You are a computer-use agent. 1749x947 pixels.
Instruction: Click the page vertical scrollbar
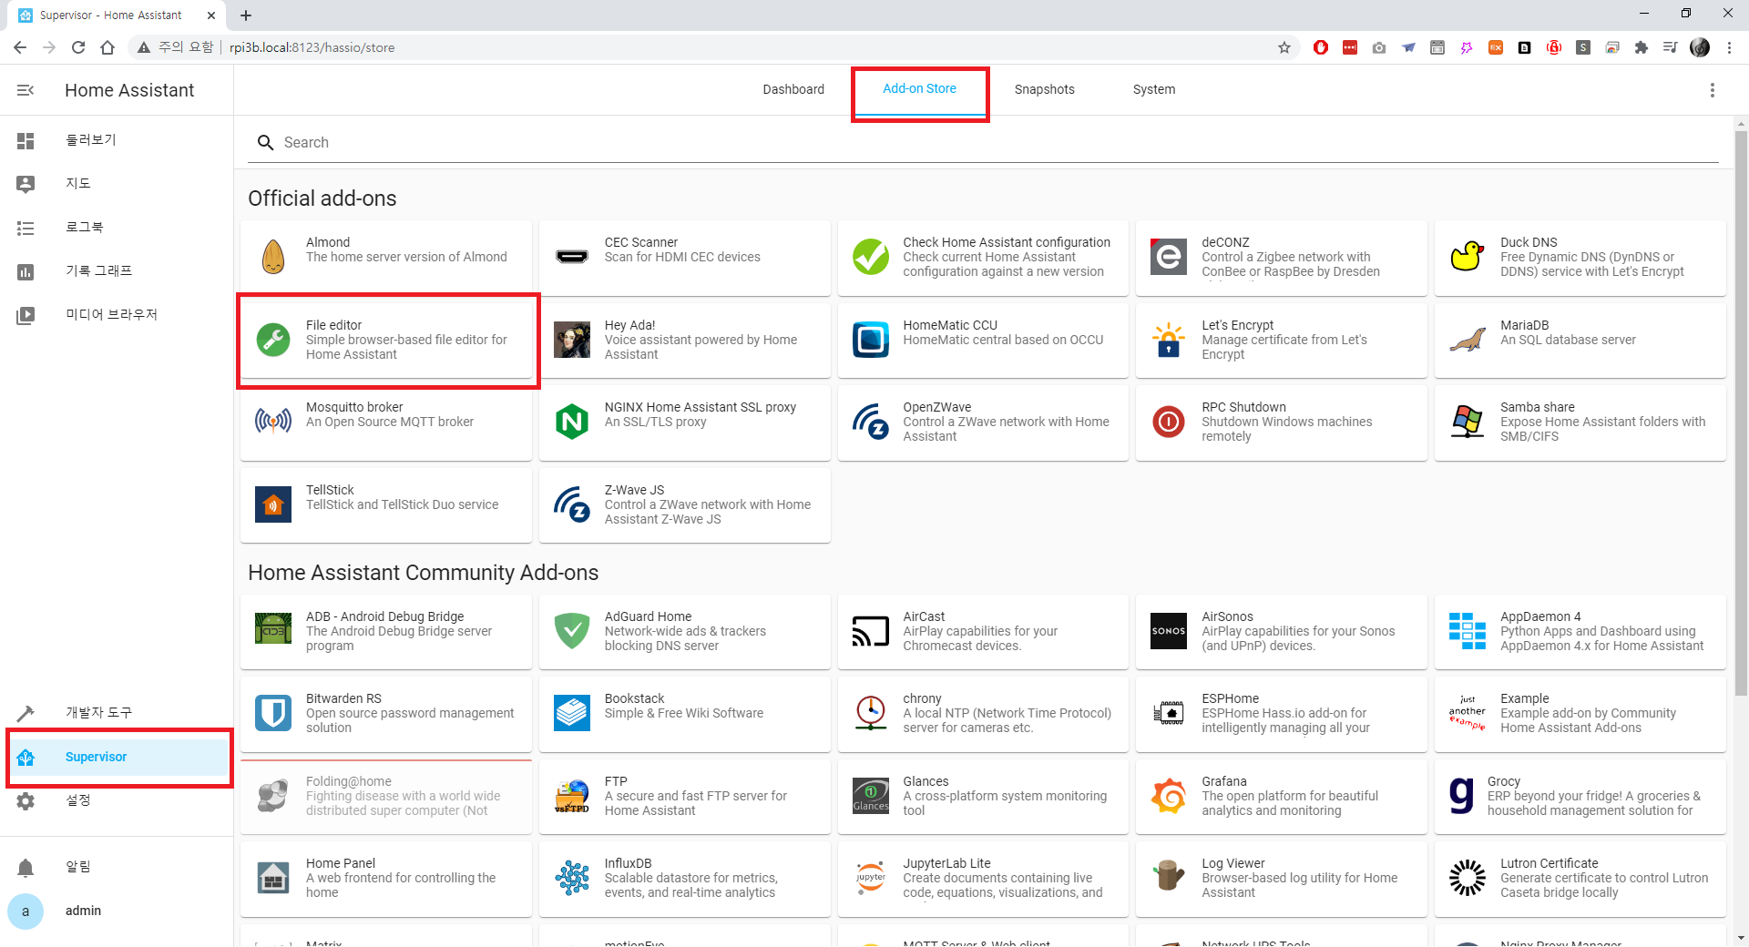(1741, 414)
